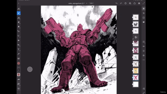Toggle the Layers panel icon

[x=144, y=9]
